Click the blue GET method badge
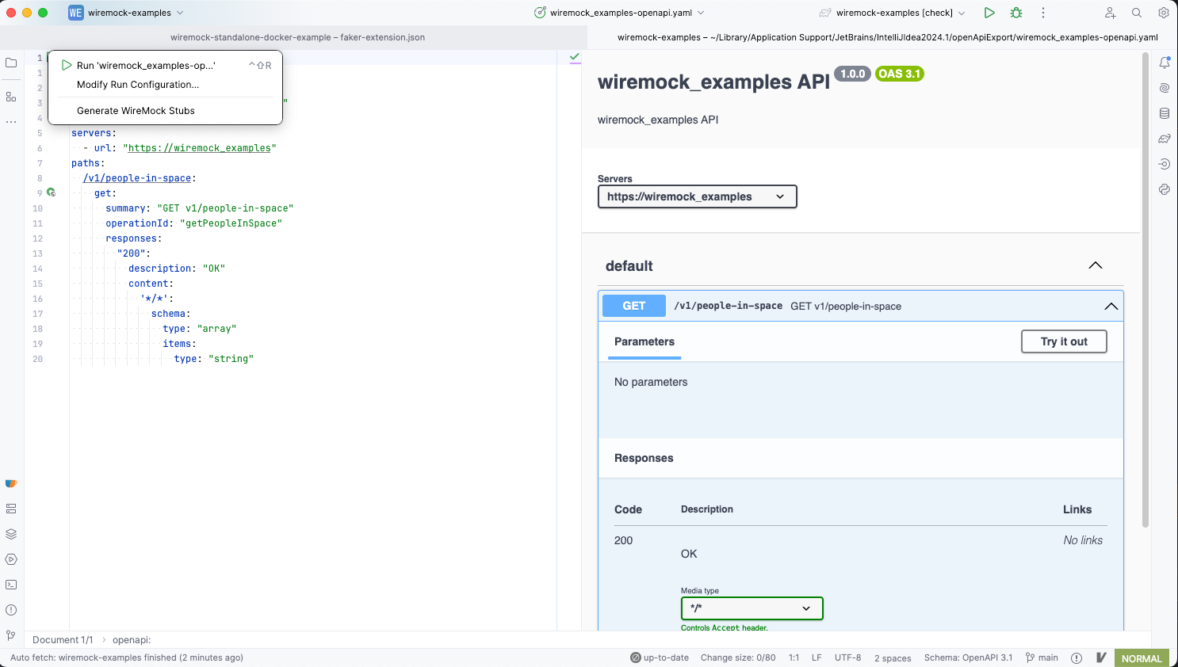This screenshot has height=667, width=1178. tap(634, 306)
